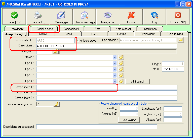Edit the Volume (m3) field
The width and height of the screenshot is (193, 138).
coord(129,114)
